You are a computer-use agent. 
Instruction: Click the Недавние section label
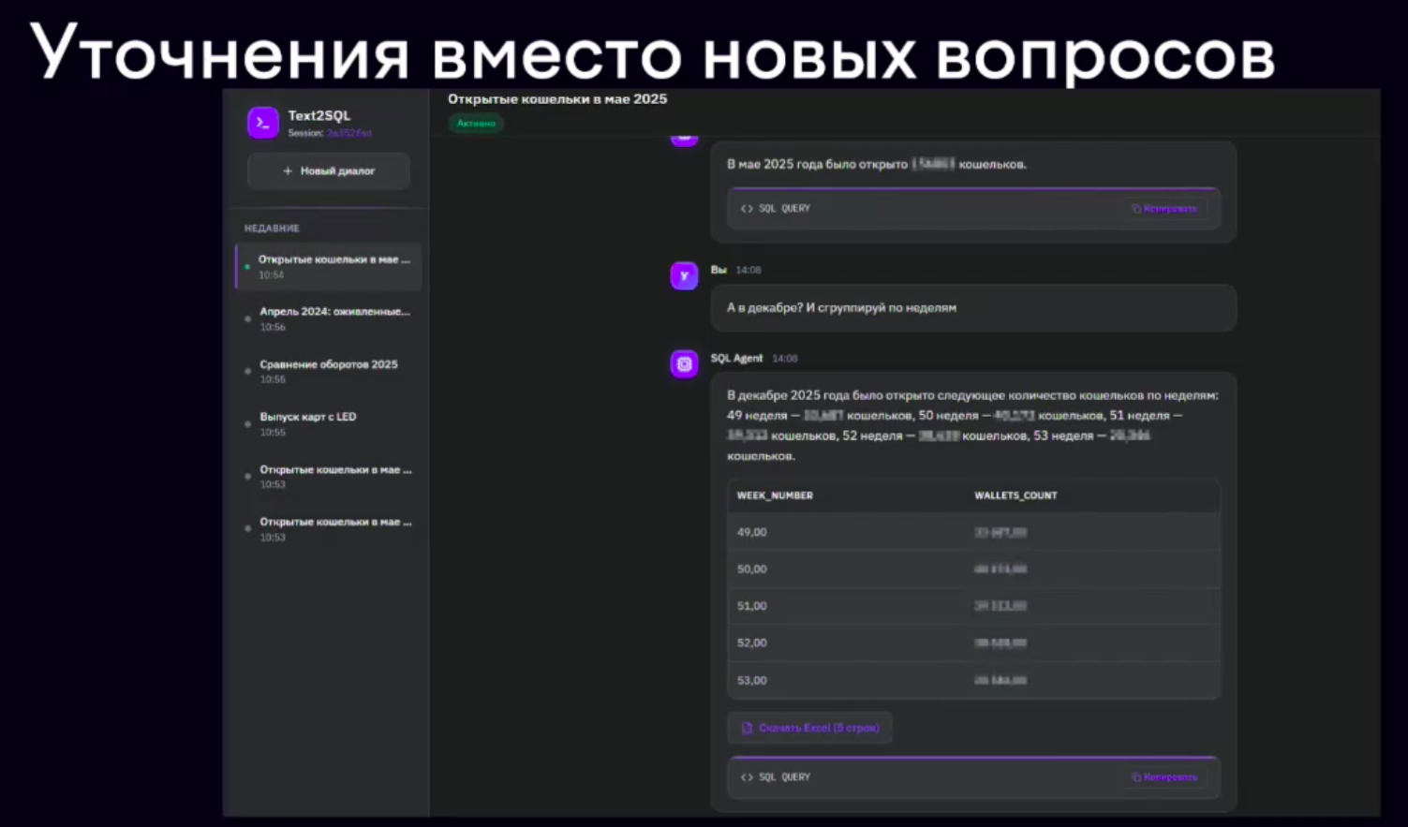[272, 229]
